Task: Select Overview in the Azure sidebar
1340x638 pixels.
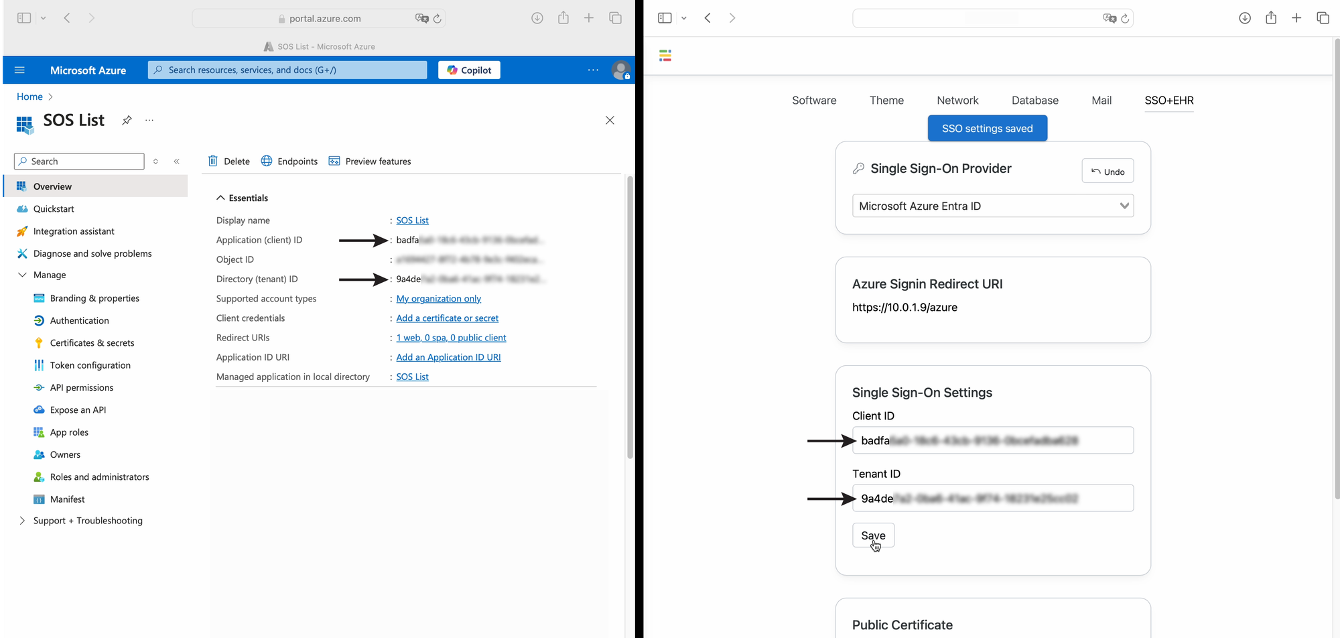Action: [96, 186]
